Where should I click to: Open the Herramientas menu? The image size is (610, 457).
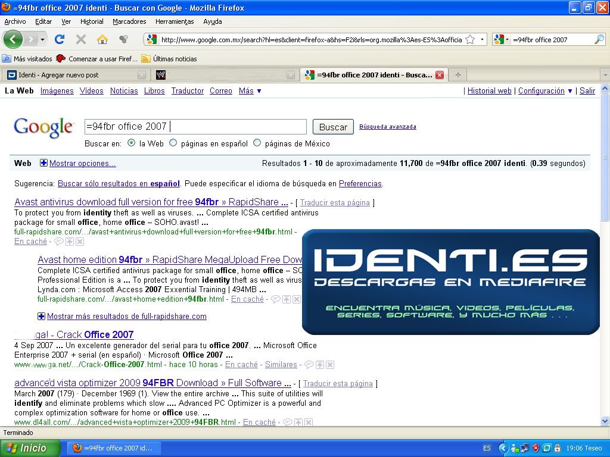click(x=175, y=22)
